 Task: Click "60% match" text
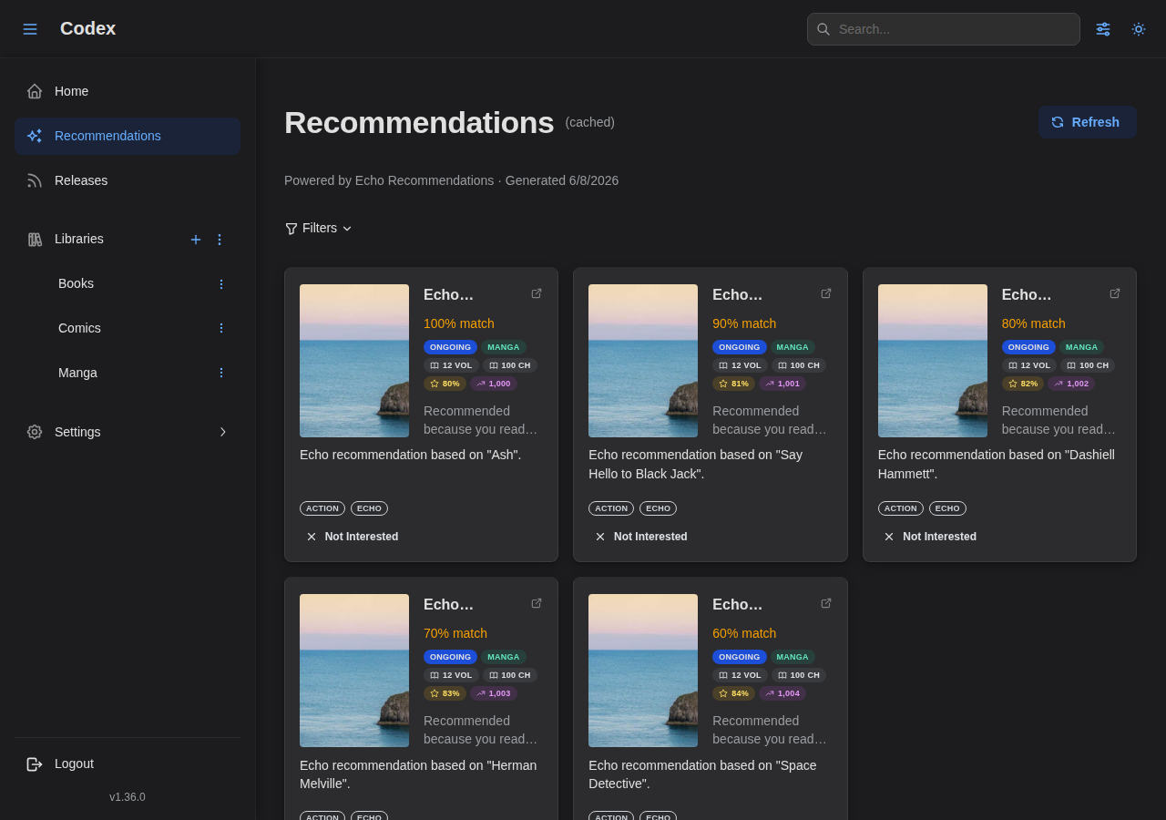pyautogui.click(x=744, y=633)
